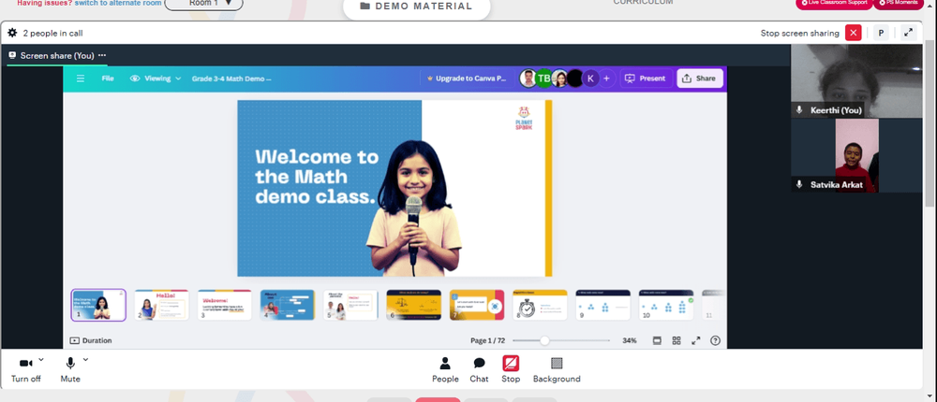Open the Chat panel
Image resolution: width=937 pixels, height=402 pixels.
pyautogui.click(x=479, y=370)
